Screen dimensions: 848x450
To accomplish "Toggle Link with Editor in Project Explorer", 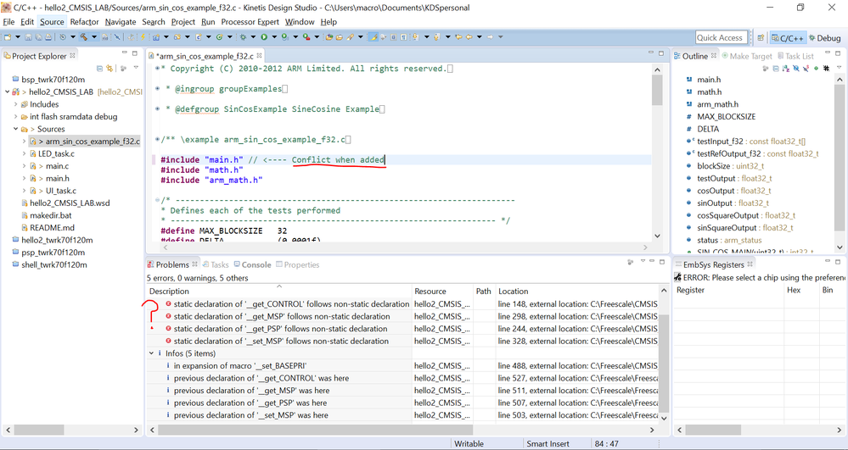I will tap(110, 68).
